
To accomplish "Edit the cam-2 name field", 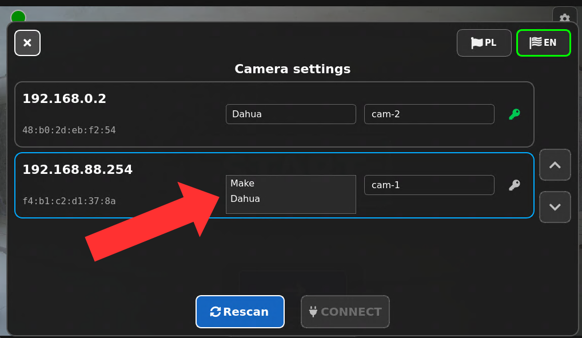I will pos(429,114).
